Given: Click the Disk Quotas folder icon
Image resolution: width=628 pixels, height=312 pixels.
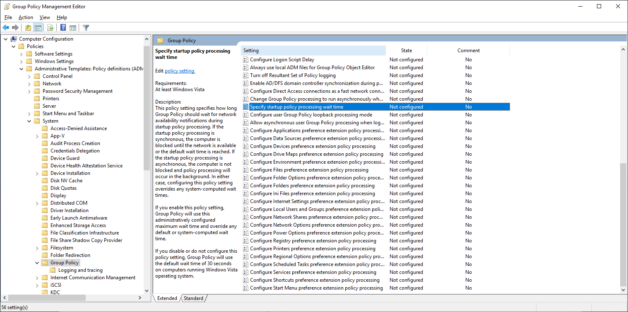Looking at the screenshot, I should [x=45, y=188].
